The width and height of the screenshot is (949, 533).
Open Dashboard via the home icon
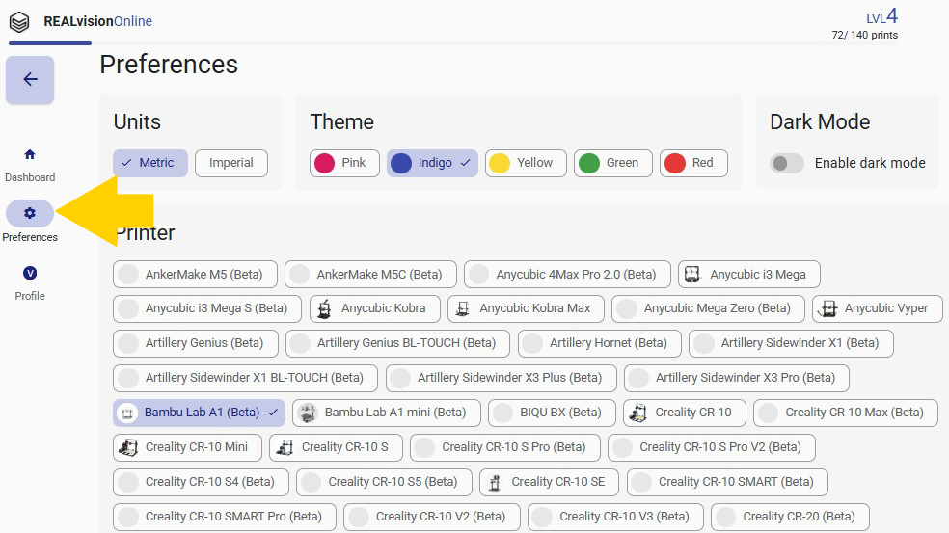[x=30, y=154]
